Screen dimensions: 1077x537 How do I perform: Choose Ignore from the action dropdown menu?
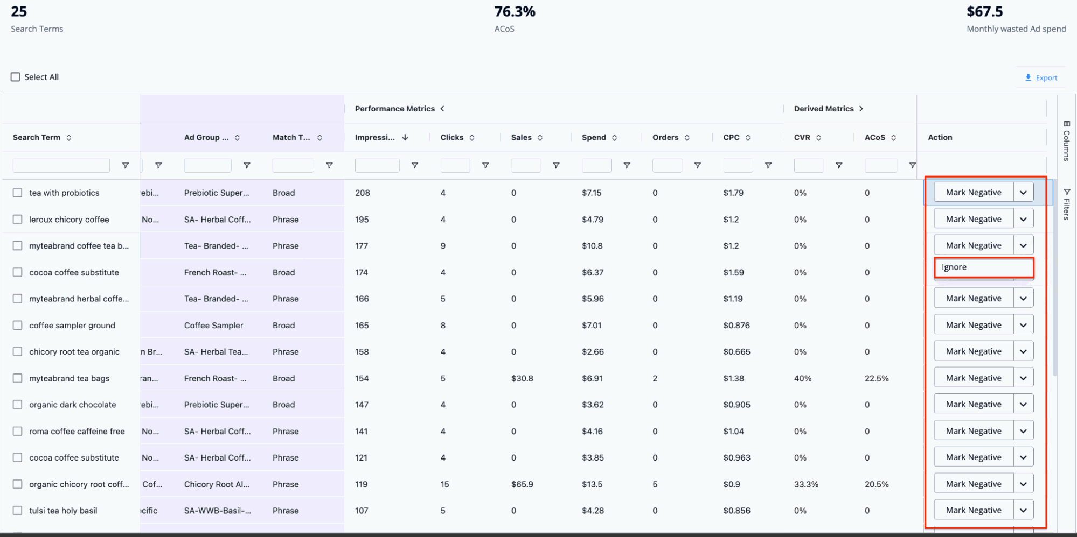(984, 267)
